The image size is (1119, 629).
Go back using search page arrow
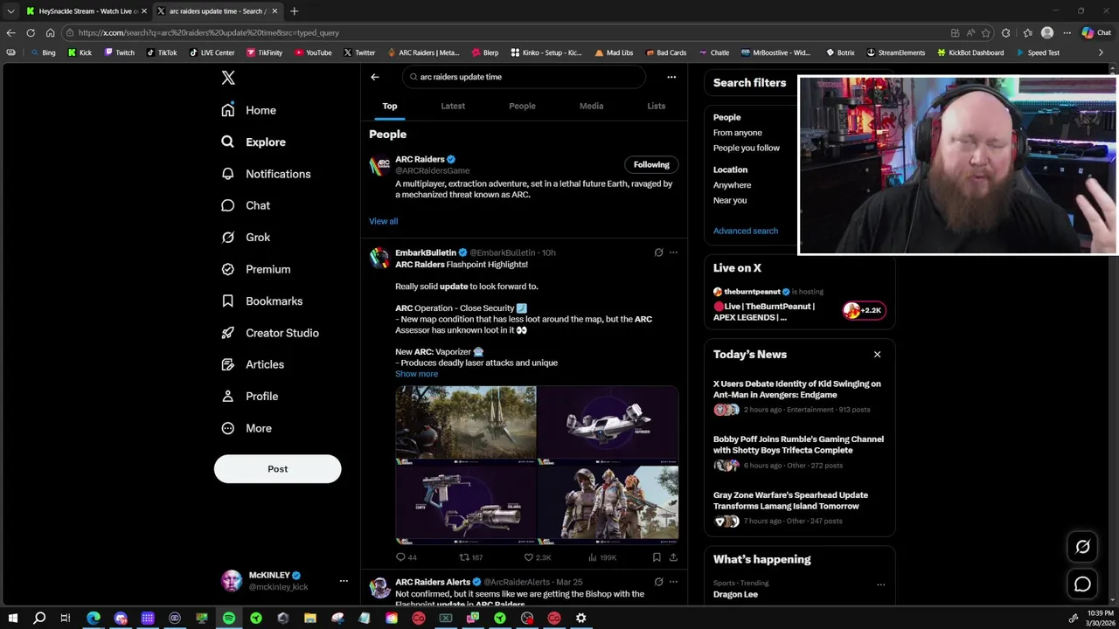pyautogui.click(x=374, y=77)
